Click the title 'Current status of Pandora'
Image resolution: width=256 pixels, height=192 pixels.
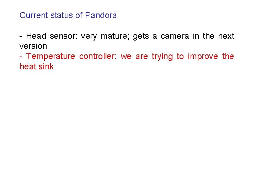(68, 15)
